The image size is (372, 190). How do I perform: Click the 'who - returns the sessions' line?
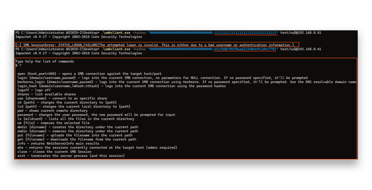97,148
